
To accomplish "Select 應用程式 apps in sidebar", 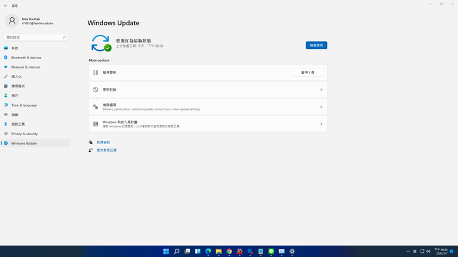I will tap(36, 86).
